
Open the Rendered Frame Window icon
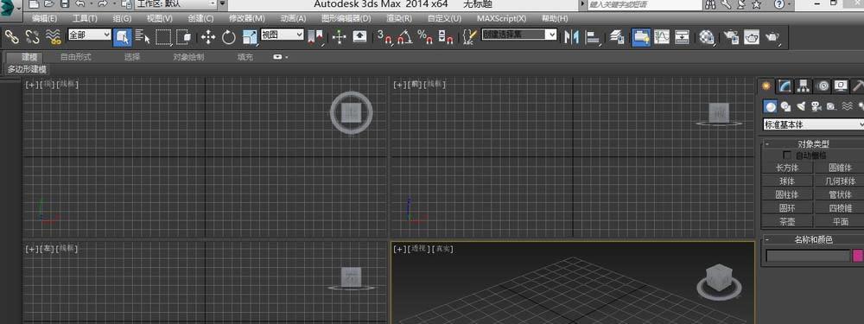click(x=752, y=37)
